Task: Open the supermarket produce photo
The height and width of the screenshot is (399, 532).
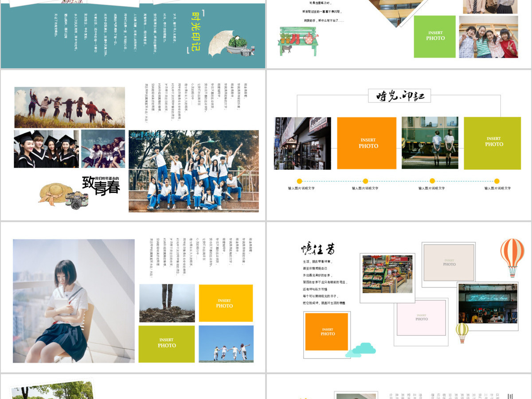Action: coord(387,274)
